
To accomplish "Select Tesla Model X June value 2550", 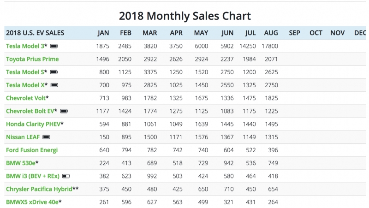I will (x=227, y=85).
